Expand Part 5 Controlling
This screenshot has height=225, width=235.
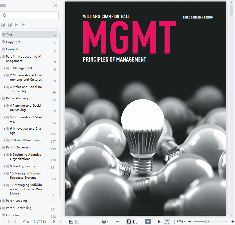click(1, 208)
